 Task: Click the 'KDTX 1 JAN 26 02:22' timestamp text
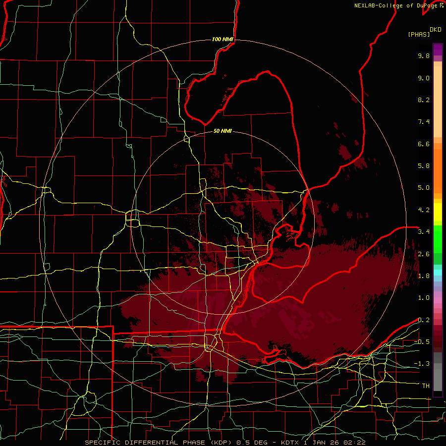coord(323,443)
